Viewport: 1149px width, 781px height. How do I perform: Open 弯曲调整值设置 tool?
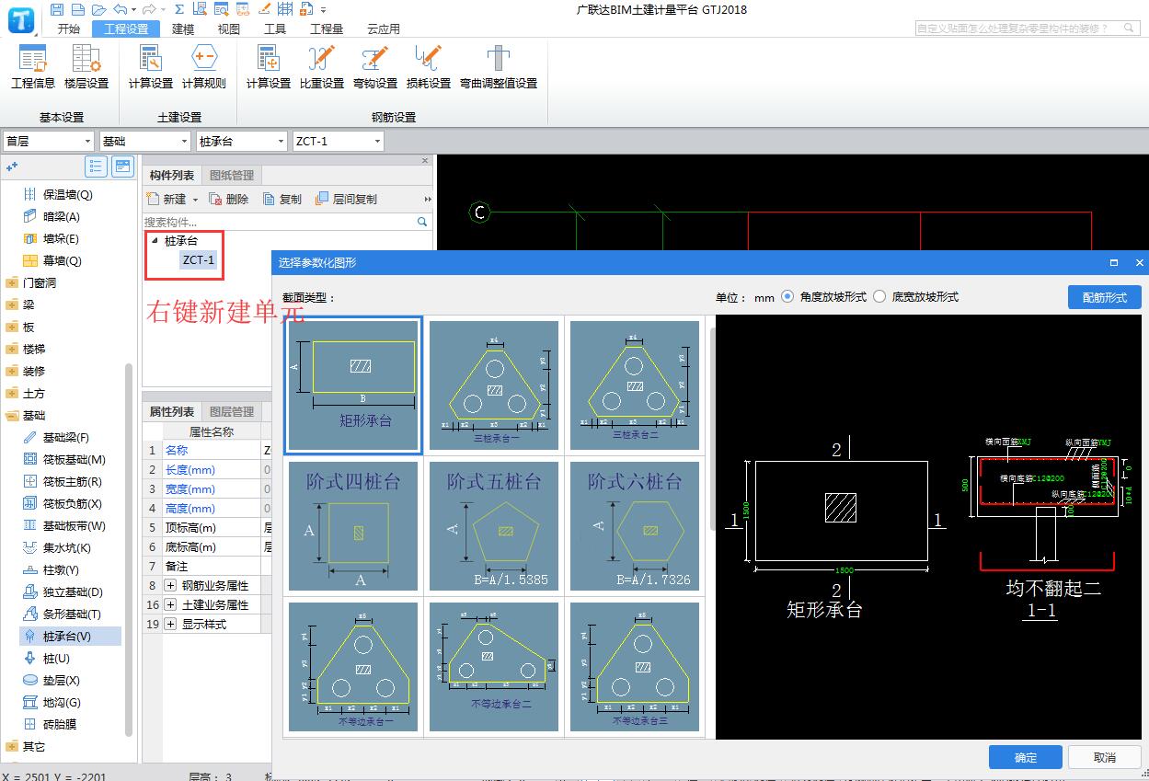pos(499,66)
